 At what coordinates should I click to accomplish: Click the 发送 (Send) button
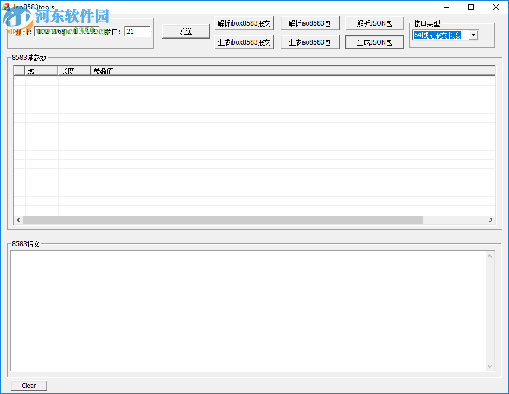tap(186, 32)
